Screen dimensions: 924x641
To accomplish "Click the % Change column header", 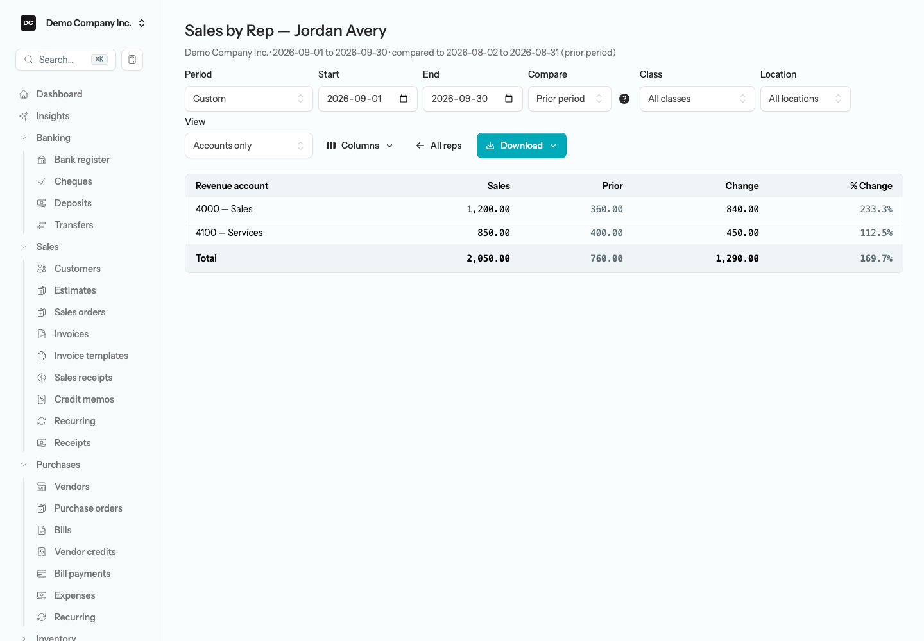I will pos(871,186).
